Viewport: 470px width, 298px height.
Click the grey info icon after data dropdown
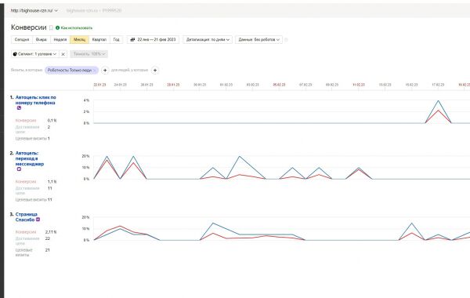pos(286,40)
